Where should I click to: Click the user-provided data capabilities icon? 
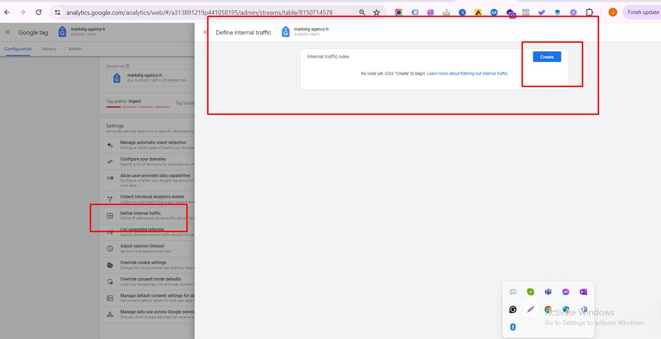(x=110, y=178)
